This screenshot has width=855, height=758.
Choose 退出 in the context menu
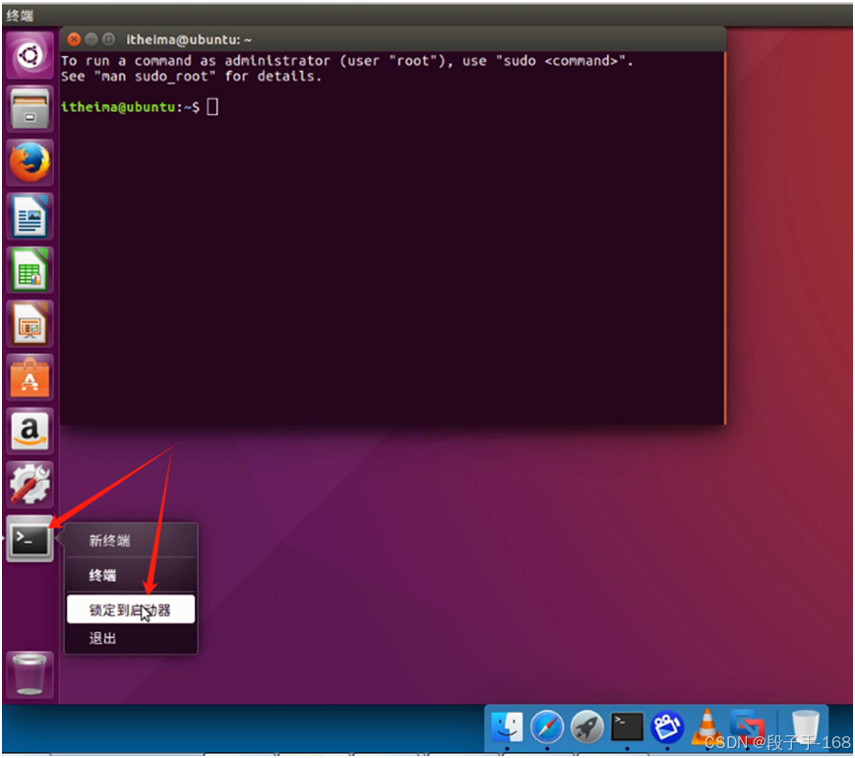131,638
